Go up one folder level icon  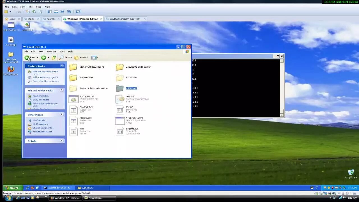[54, 58]
